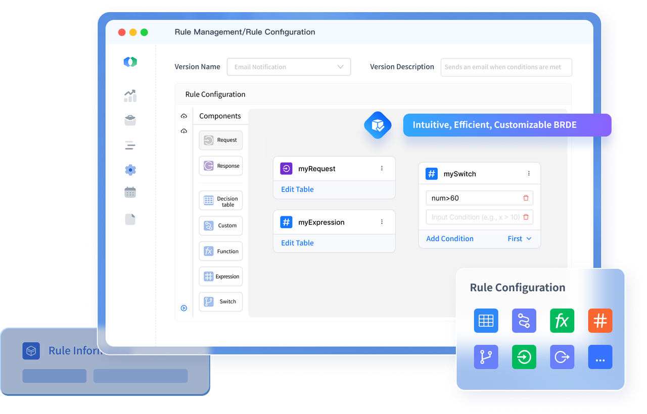The image size is (647, 414).
Task: Click the analytics chart icon in sidebar
Action: pyautogui.click(x=130, y=96)
